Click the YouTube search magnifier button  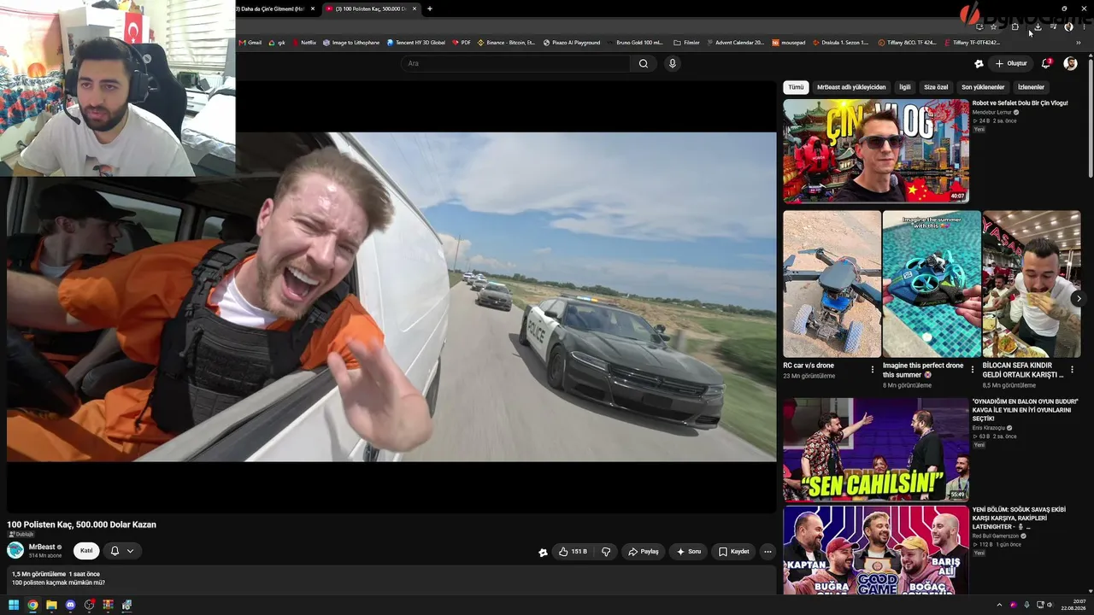click(x=644, y=63)
